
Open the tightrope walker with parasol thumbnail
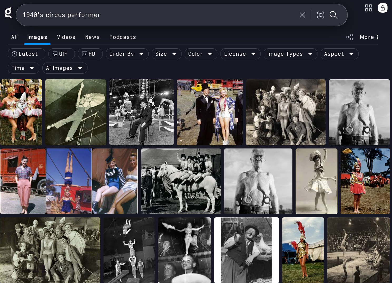click(x=76, y=112)
